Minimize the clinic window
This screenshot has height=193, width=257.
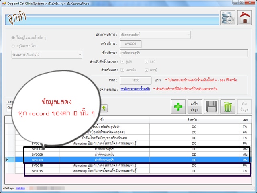point(235,2)
